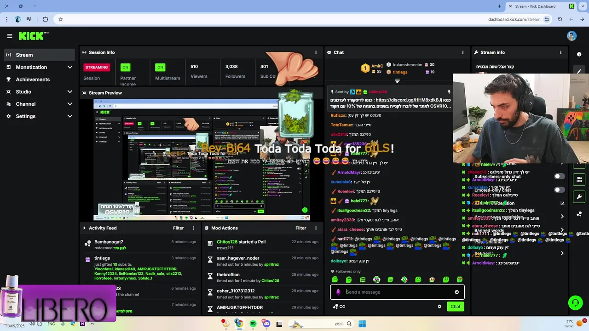This screenshot has height=331, width=589.
Task: Open the profile avatar menu
Action: coord(572,36)
